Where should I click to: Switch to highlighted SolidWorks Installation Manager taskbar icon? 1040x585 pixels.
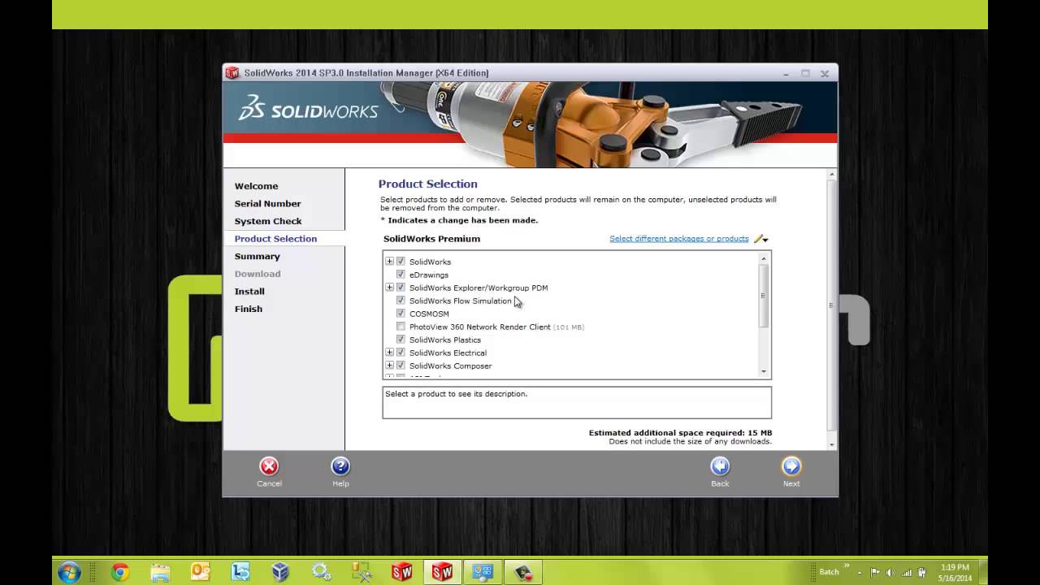coord(442,572)
